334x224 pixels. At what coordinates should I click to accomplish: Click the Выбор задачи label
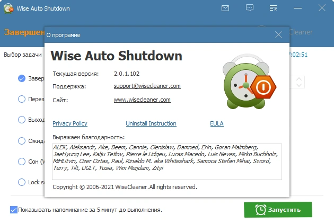[23, 55]
